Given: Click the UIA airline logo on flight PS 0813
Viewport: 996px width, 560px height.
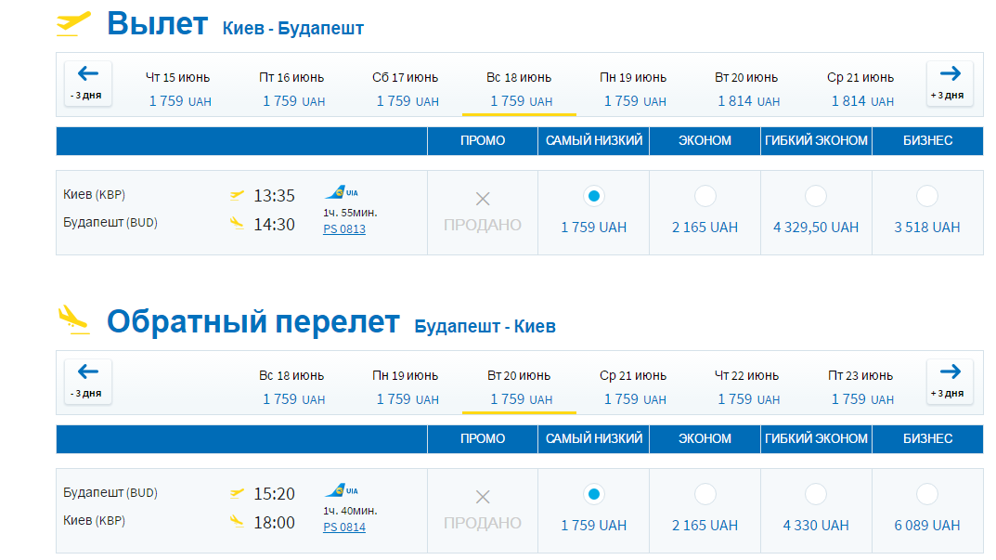Looking at the screenshot, I should click(342, 192).
